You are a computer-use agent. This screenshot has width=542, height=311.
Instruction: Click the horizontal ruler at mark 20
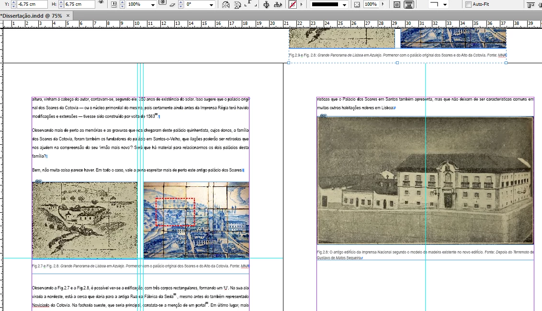[272, 23]
